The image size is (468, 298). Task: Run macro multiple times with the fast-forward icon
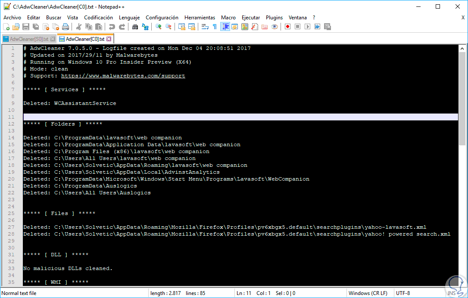click(317, 27)
